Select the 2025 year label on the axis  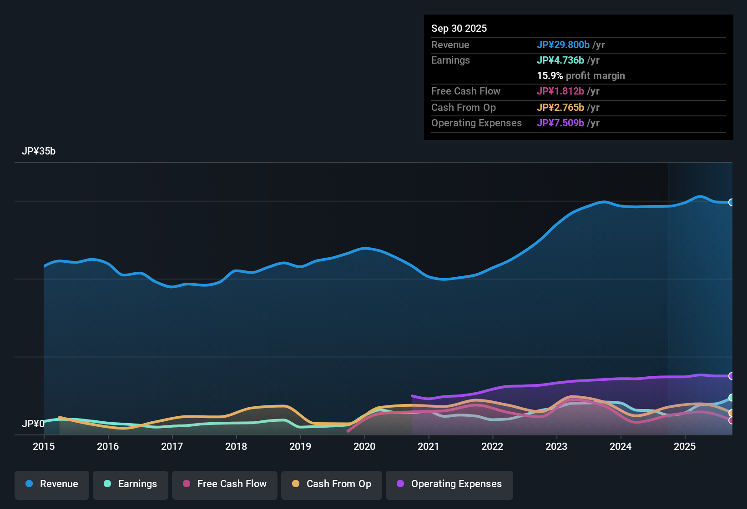coord(685,447)
